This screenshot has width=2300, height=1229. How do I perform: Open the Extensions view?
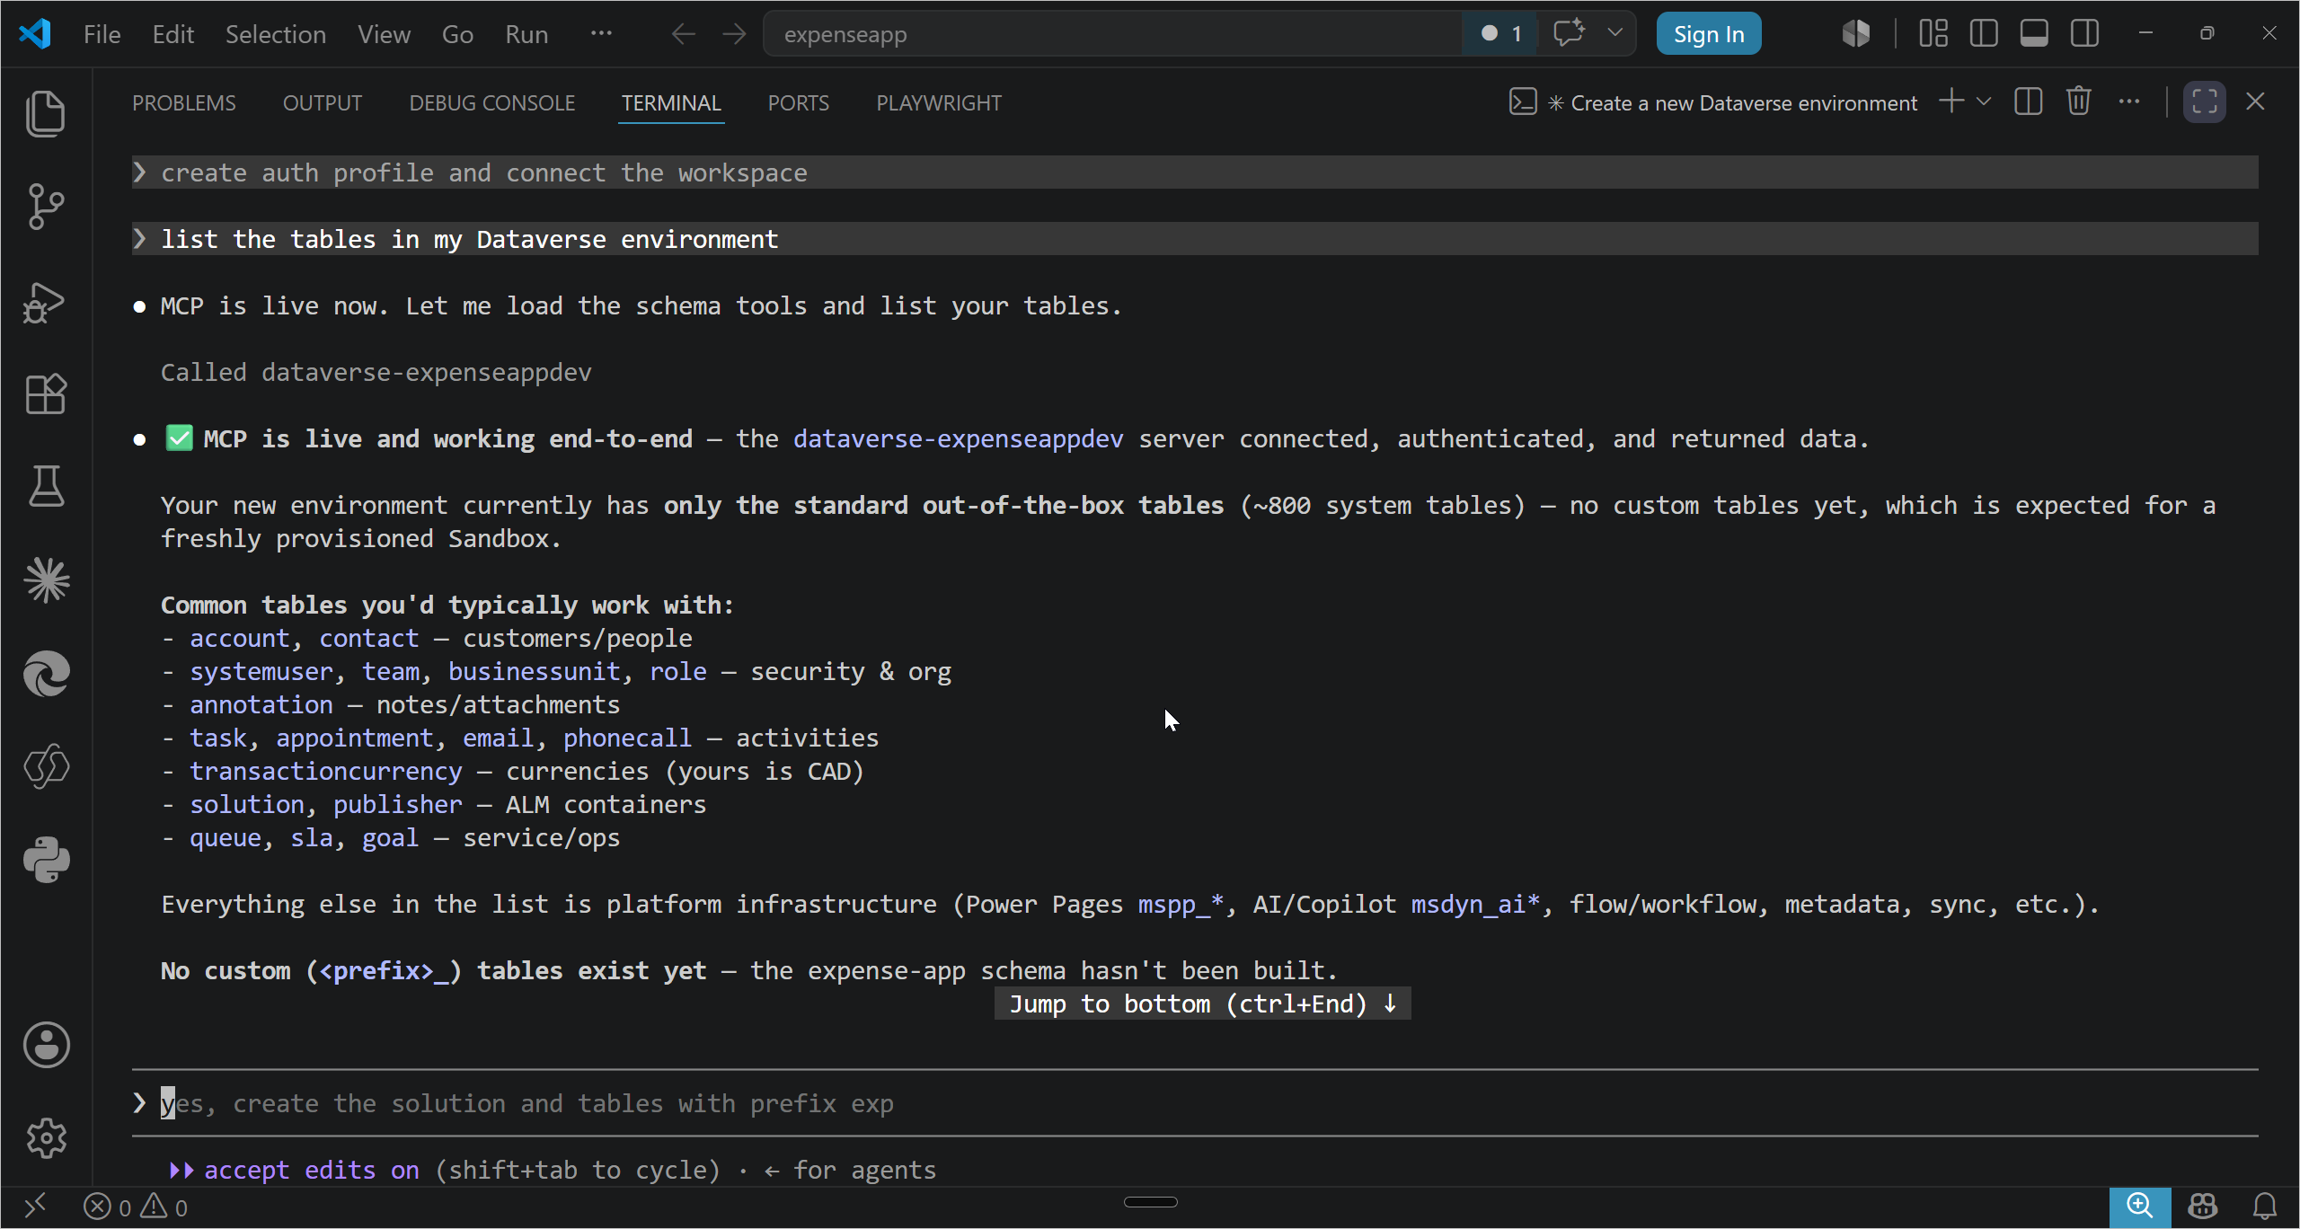46,393
